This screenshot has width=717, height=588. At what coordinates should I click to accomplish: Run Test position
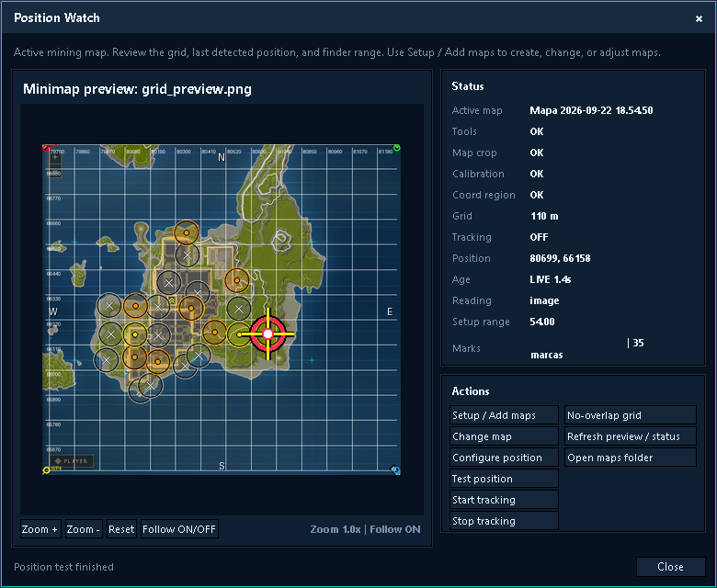pos(504,479)
